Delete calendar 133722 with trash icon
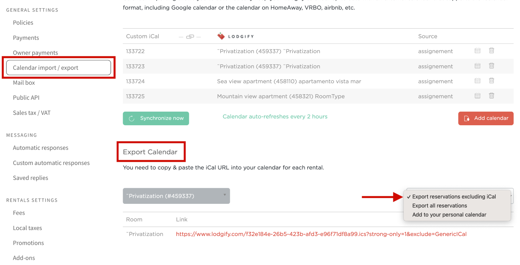 pos(491,51)
